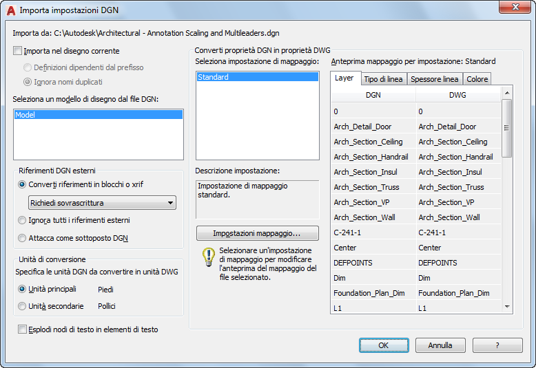
Task: Select Ignora tutti i riferimenti esterni
Action: [x=23, y=220]
